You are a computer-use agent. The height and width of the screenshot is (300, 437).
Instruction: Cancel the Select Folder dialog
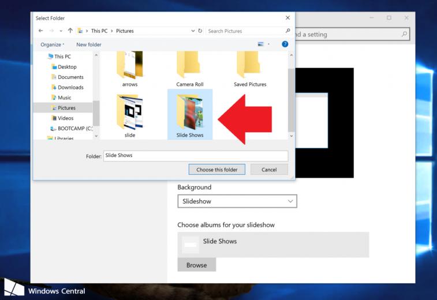tap(269, 170)
